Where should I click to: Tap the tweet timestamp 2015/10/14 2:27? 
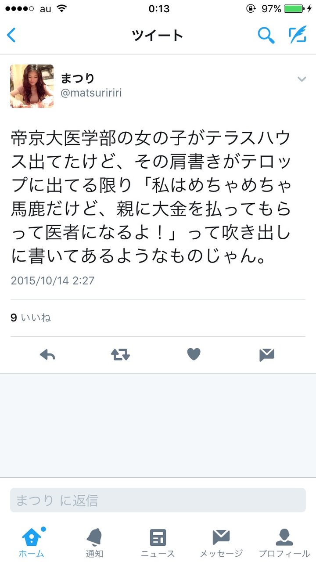pos(53,280)
